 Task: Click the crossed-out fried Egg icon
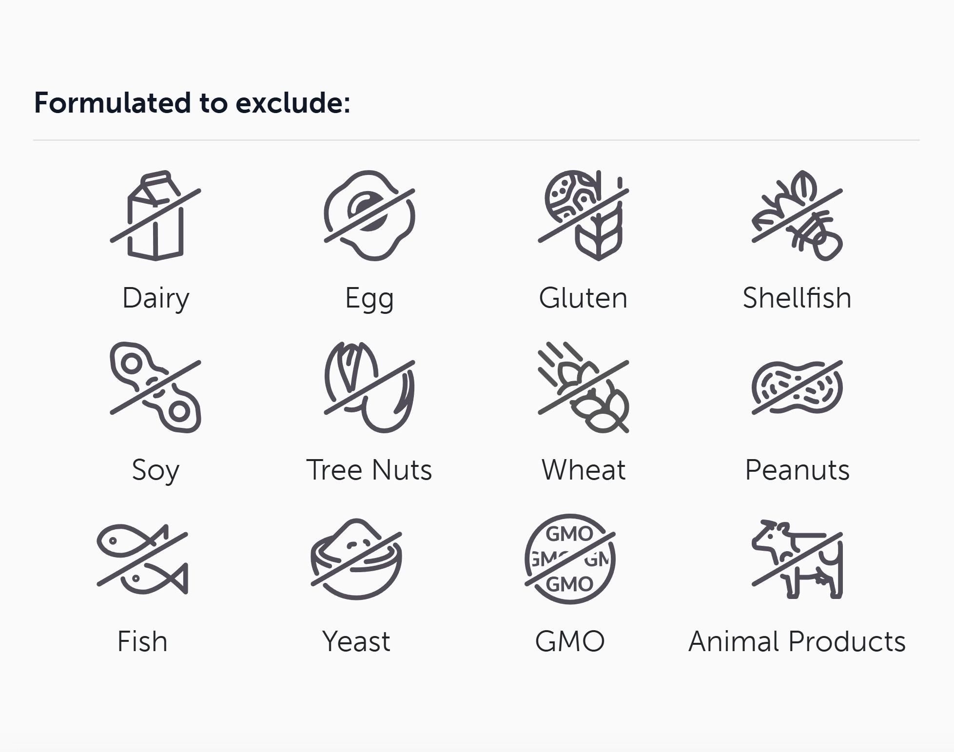pos(370,215)
